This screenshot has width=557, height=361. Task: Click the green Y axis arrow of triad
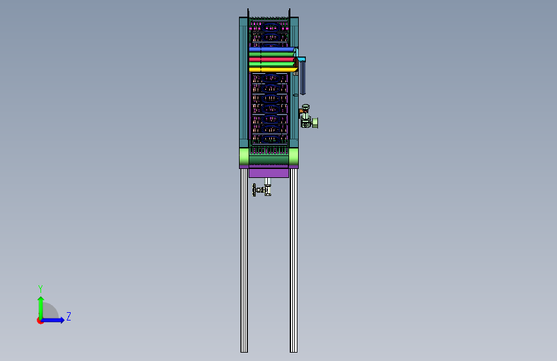click(x=40, y=308)
